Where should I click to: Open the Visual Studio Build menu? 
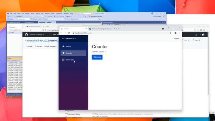32,13
